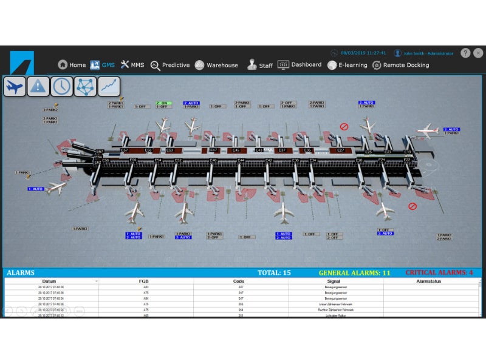Open the line chart trends icon

109,87
